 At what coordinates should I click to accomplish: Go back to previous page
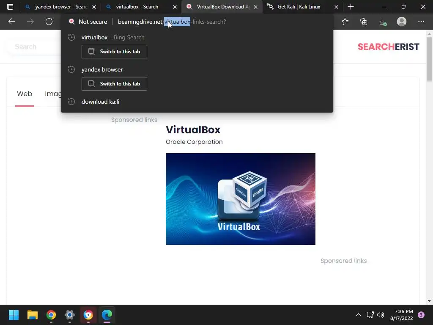coord(11,22)
